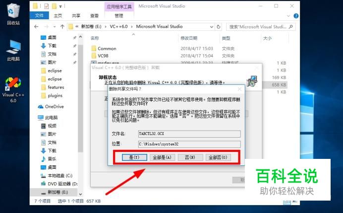Viewport: 343px width, 213px height.
Task: Click the 应用程序工具 contextual tab header
Action: click(x=119, y=6)
